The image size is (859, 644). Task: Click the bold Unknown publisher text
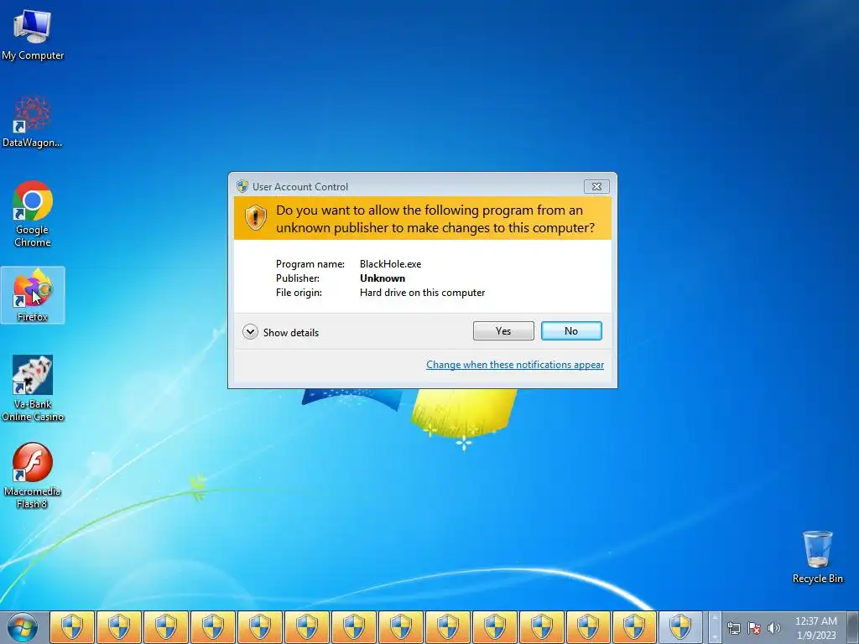(383, 278)
